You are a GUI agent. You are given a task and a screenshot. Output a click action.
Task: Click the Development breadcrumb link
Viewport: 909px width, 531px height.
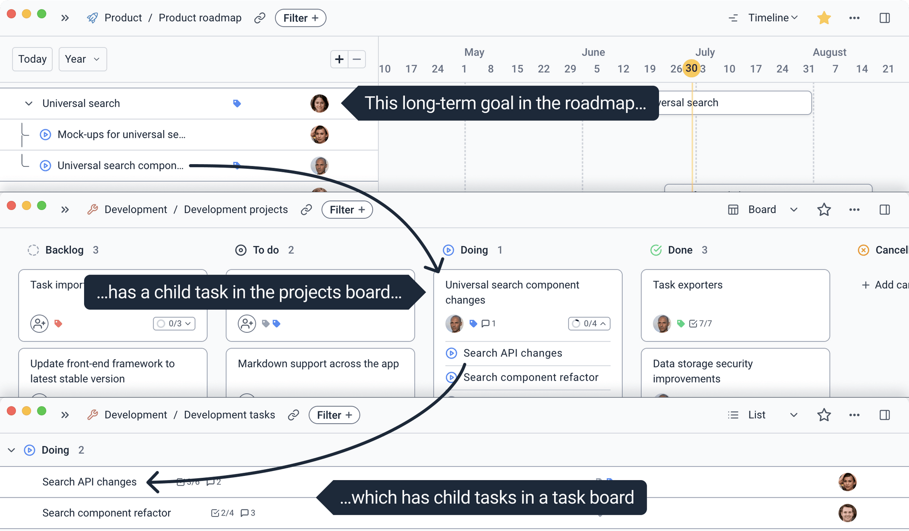[135, 210]
